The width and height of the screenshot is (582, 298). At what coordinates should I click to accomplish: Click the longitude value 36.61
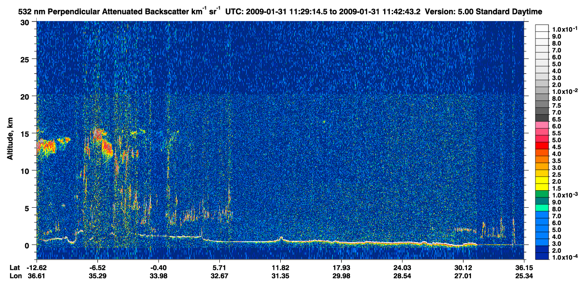[x=37, y=276]
